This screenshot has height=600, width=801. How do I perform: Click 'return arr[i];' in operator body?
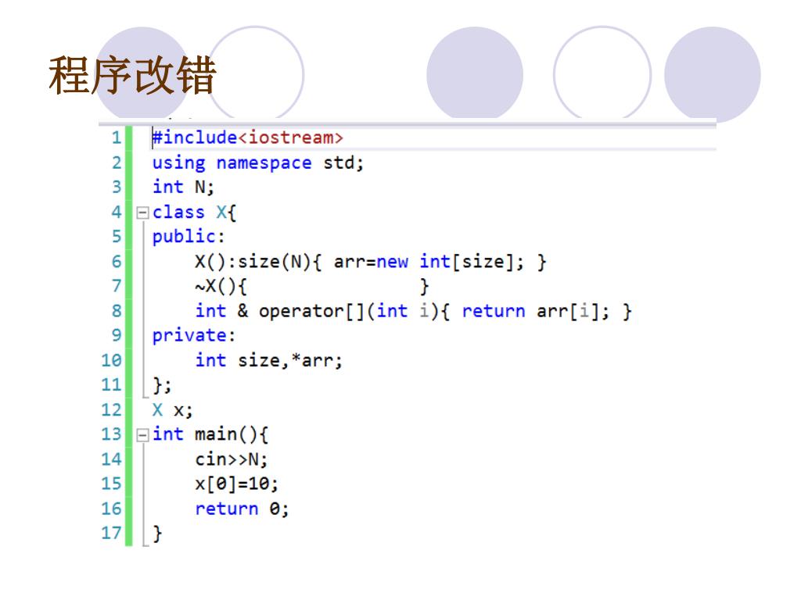pos(536,311)
